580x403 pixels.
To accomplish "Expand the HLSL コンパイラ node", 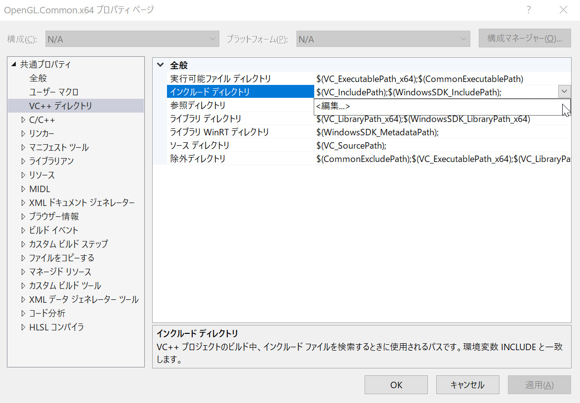I will click(x=23, y=327).
